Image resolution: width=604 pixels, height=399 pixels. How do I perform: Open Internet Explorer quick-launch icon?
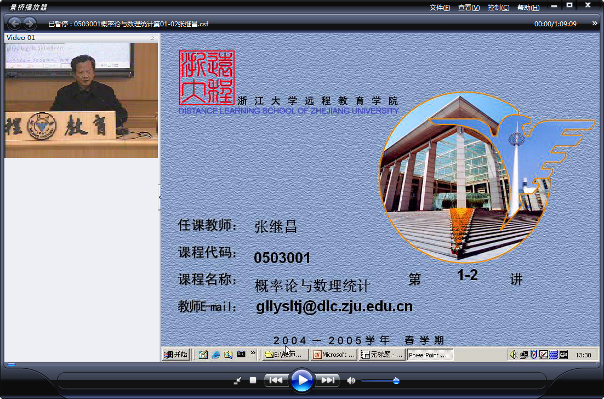pos(216,354)
